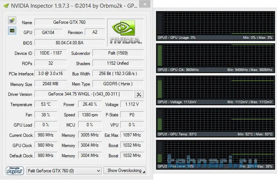This screenshot has width=277, height=180.
Task: Click the Default Clock row Memory 3004 MHz
Action: coord(90,155)
